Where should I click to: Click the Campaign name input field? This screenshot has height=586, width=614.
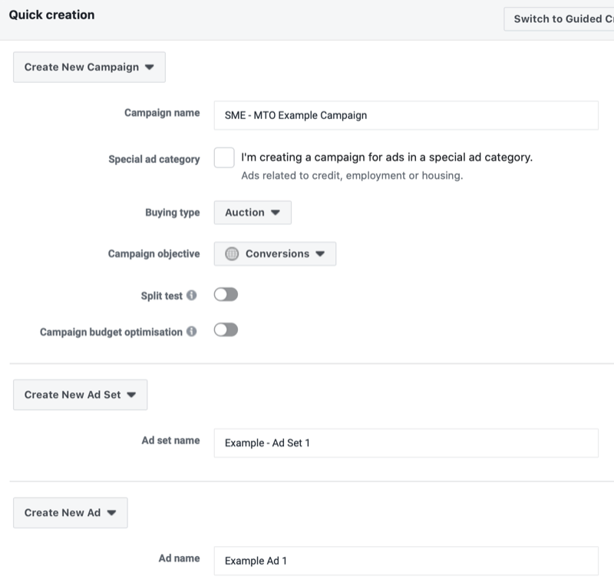406,116
